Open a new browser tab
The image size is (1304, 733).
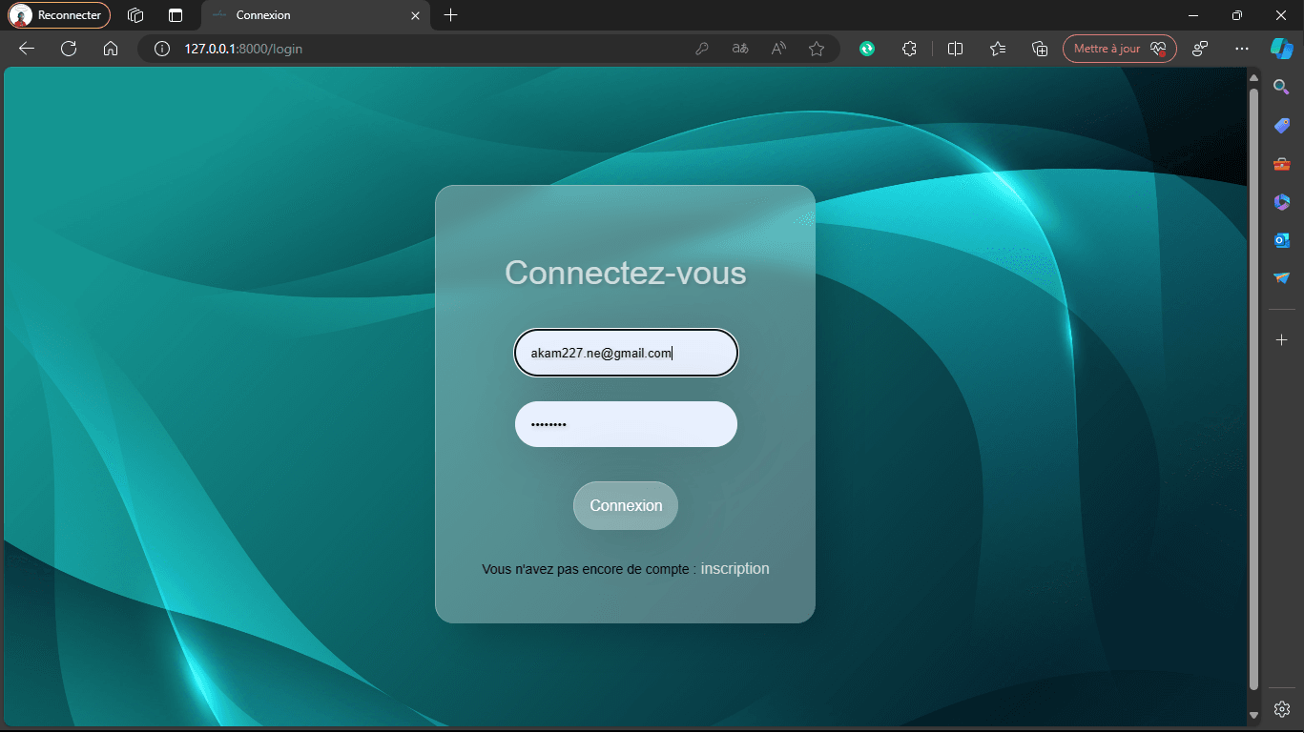click(451, 15)
